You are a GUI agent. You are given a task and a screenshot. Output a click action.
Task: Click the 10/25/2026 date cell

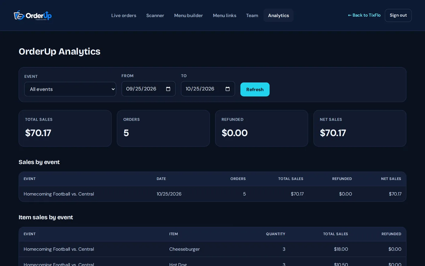pyautogui.click(x=169, y=194)
